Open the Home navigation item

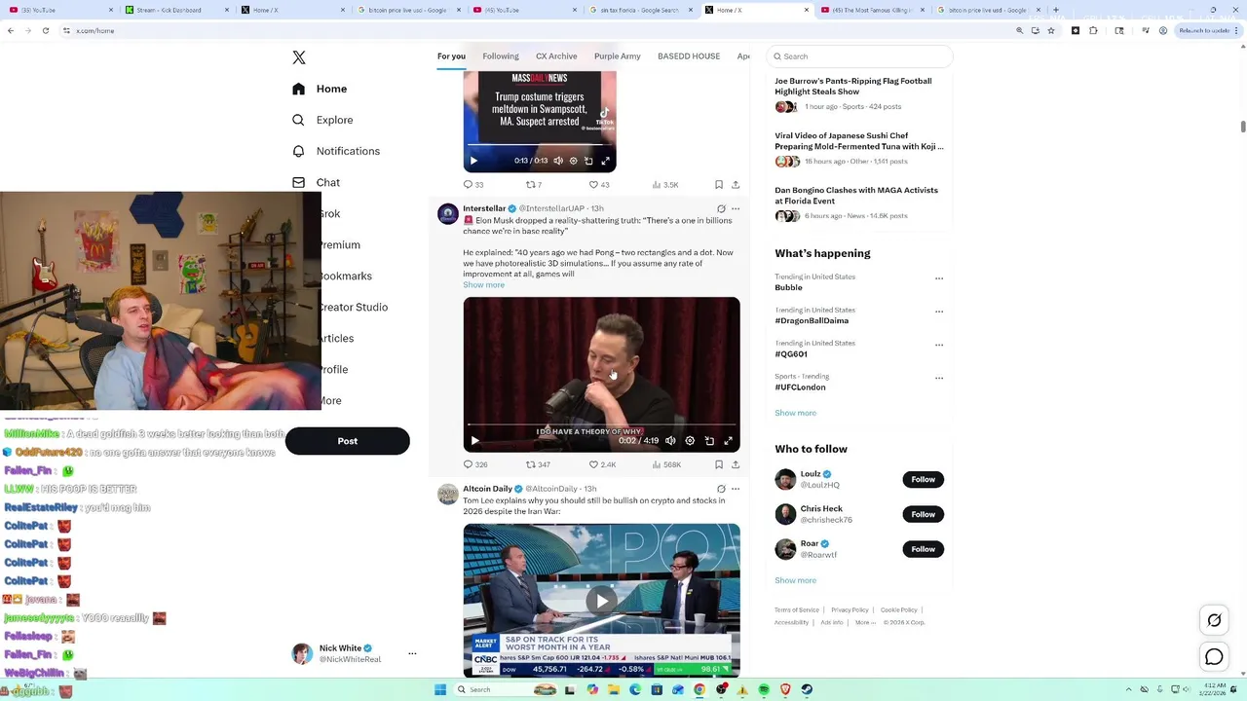point(320,89)
